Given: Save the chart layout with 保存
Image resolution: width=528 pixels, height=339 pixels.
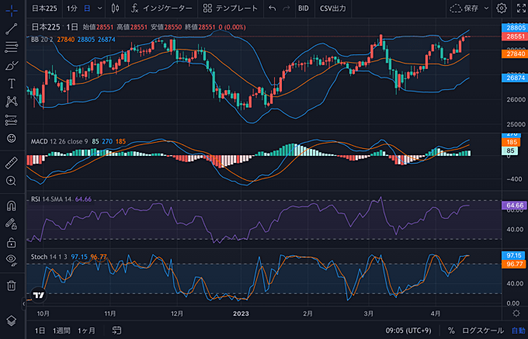Looking at the screenshot, I should pyautogui.click(x=464, y=9).
